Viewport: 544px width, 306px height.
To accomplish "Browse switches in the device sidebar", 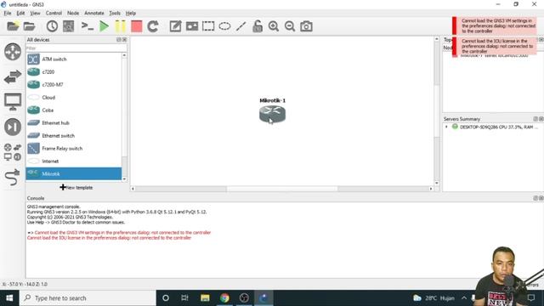I will click(x=13, y=76).
